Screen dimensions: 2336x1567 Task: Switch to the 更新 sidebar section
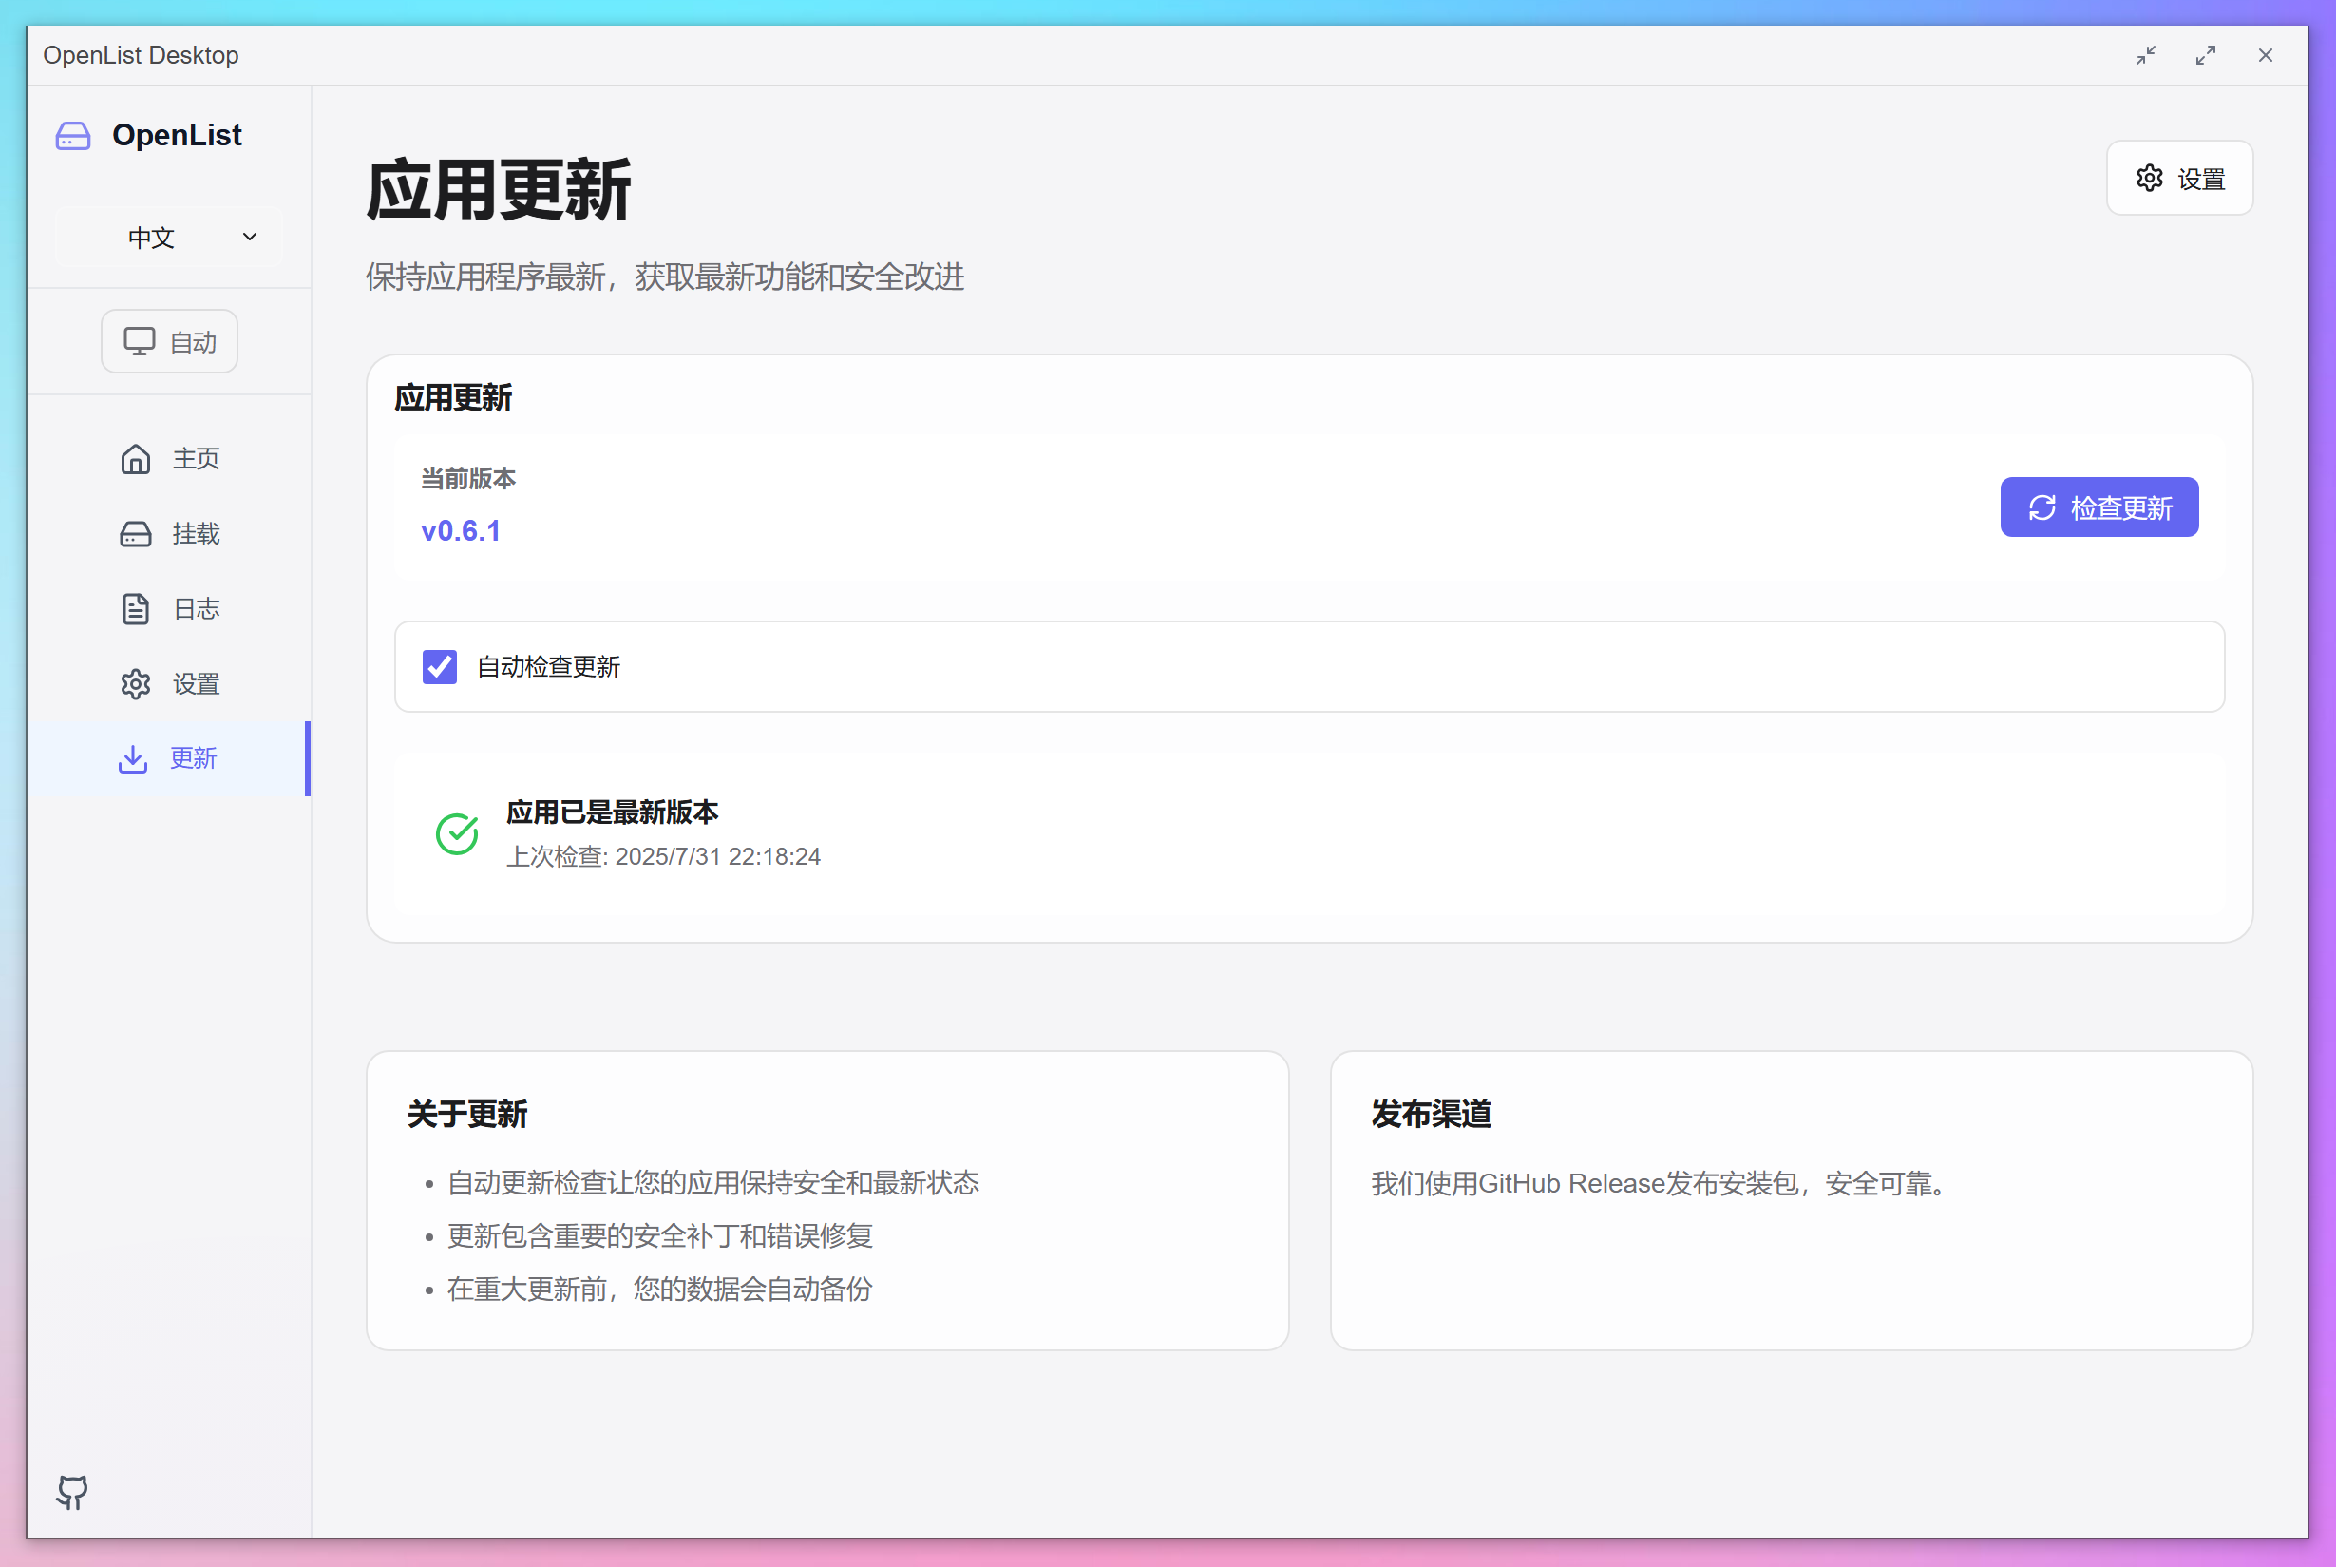click(193, 758)
